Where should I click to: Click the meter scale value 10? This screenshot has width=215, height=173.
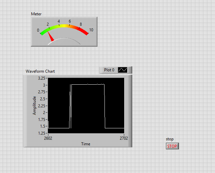pos(91,30)
